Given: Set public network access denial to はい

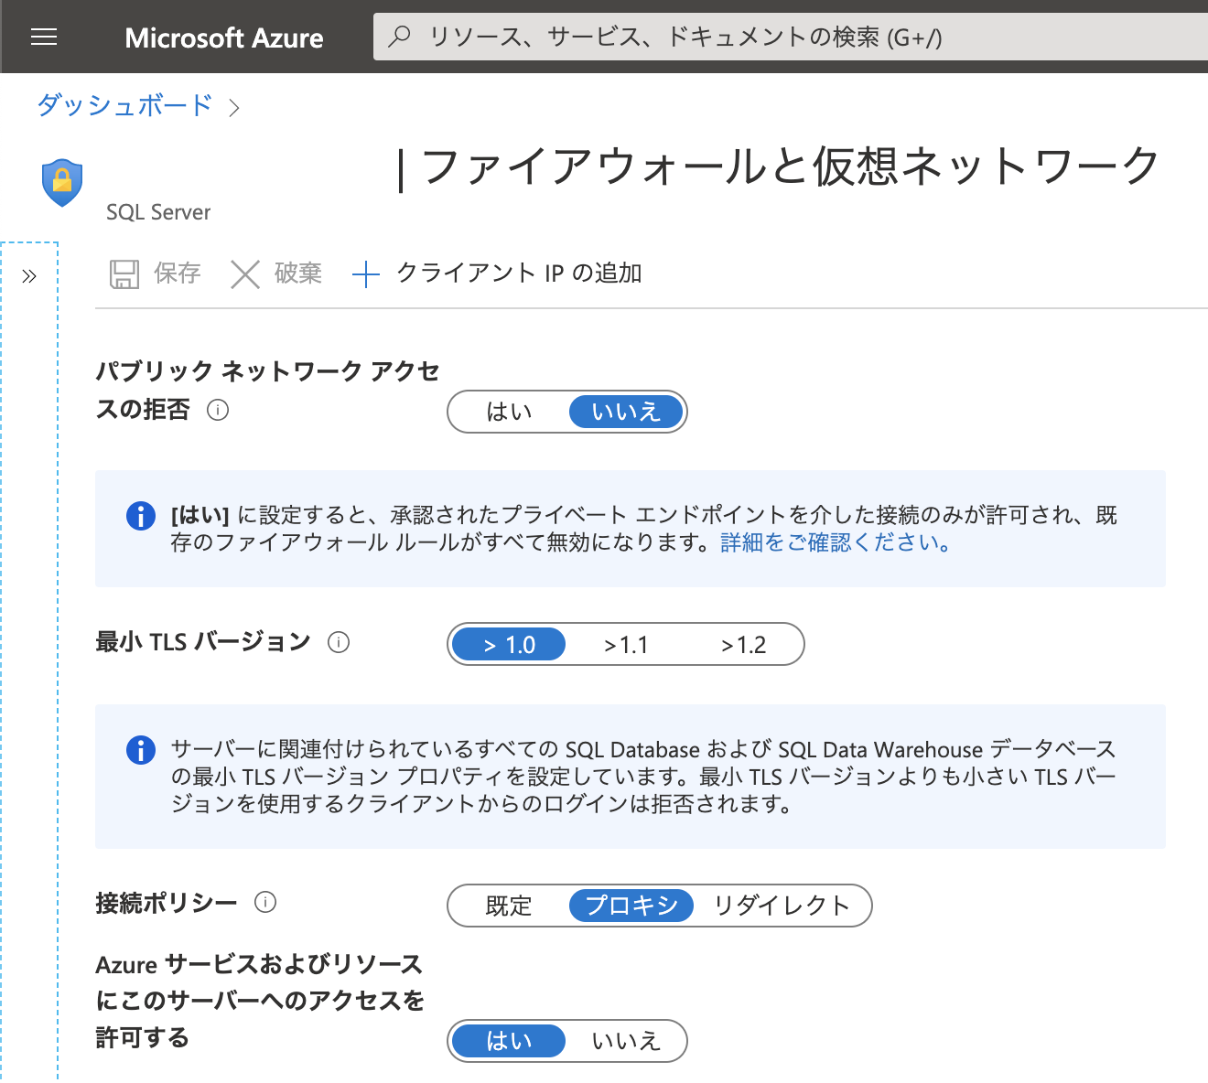Looking at the screenshot, I should point(509,412).
